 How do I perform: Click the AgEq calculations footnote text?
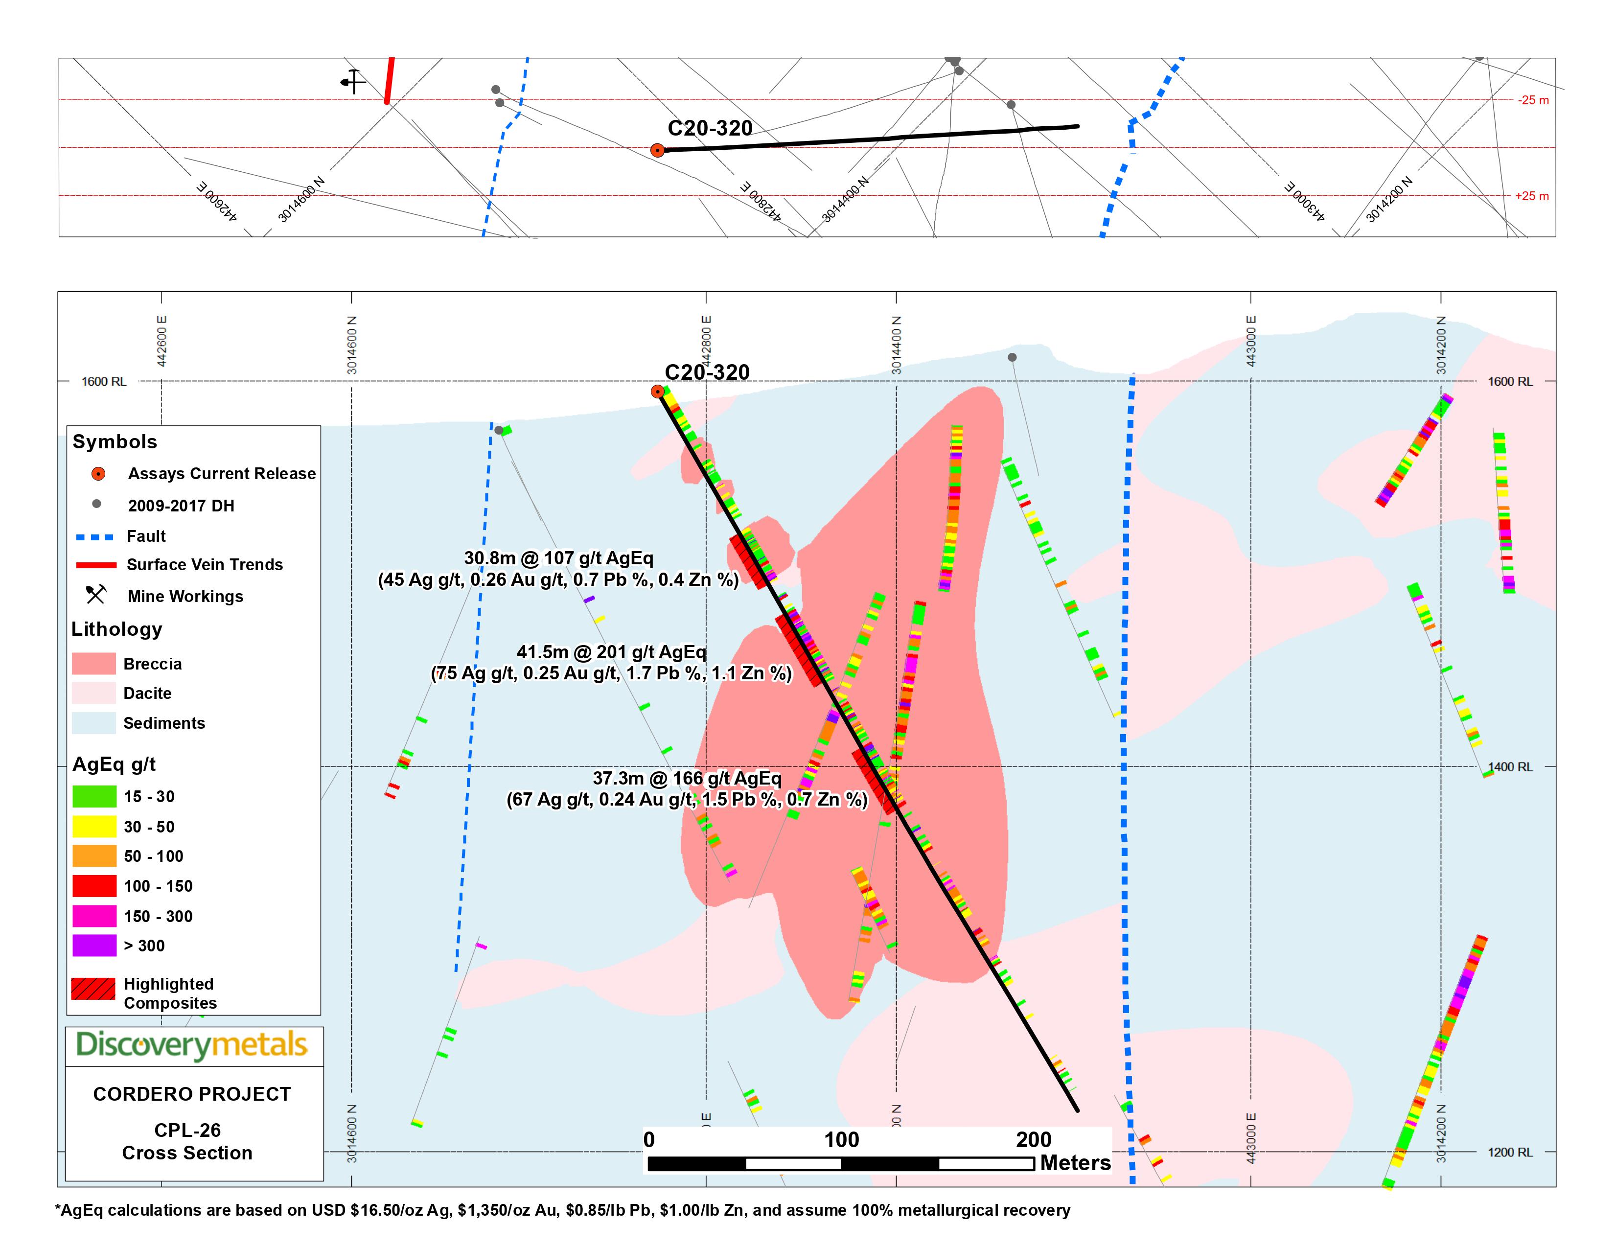tap(563, 1210)
